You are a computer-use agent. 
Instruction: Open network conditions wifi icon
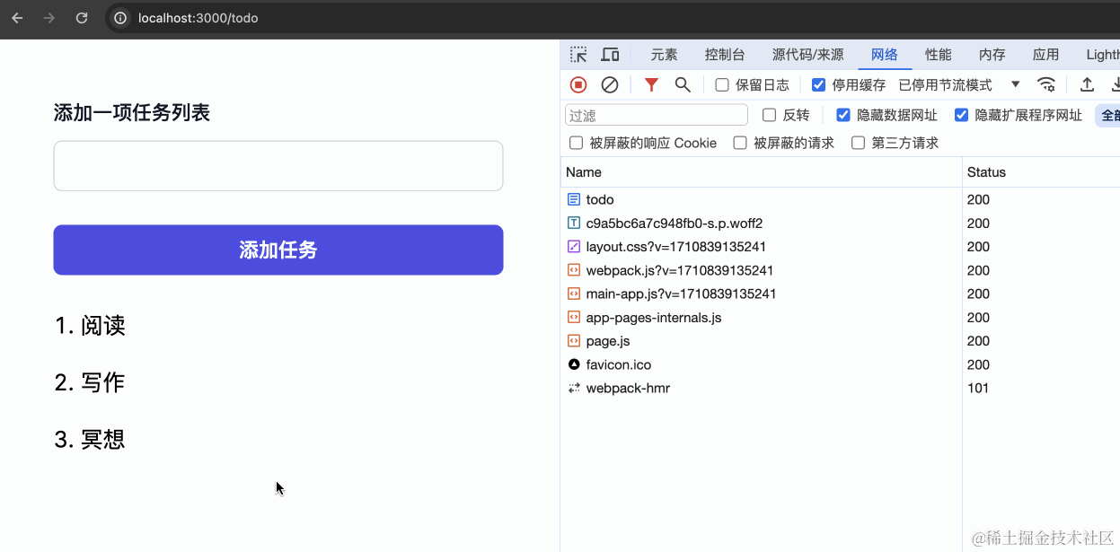(1046, 84)
